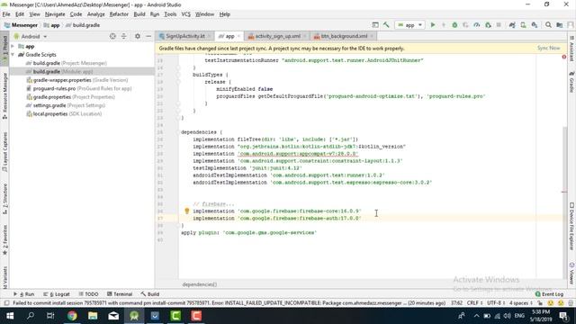The width and height of the screenshot is (576, 324).
Task: Toggle the 6: Logcat tool window
Action: click(57, 294)
